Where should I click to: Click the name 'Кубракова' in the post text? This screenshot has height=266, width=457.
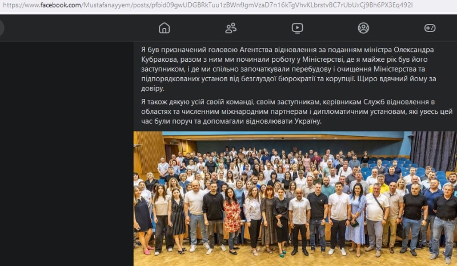coord(159,59)
